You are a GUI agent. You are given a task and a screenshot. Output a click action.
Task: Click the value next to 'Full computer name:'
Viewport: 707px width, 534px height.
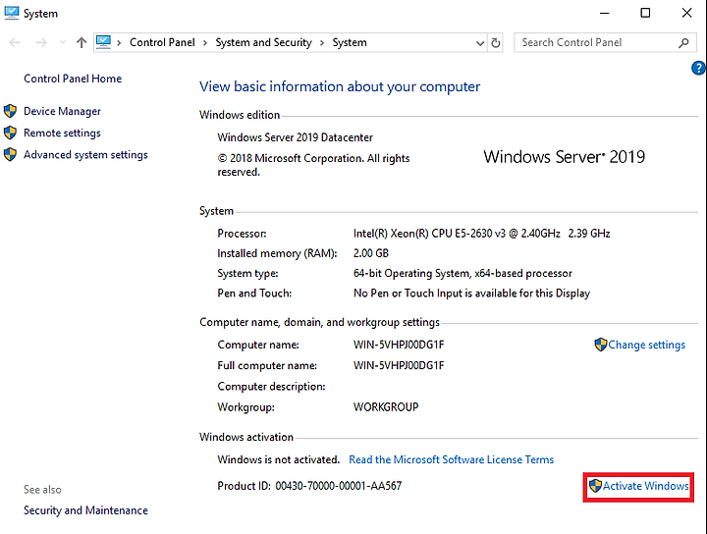pyautogui.click(x=399, y=365)
